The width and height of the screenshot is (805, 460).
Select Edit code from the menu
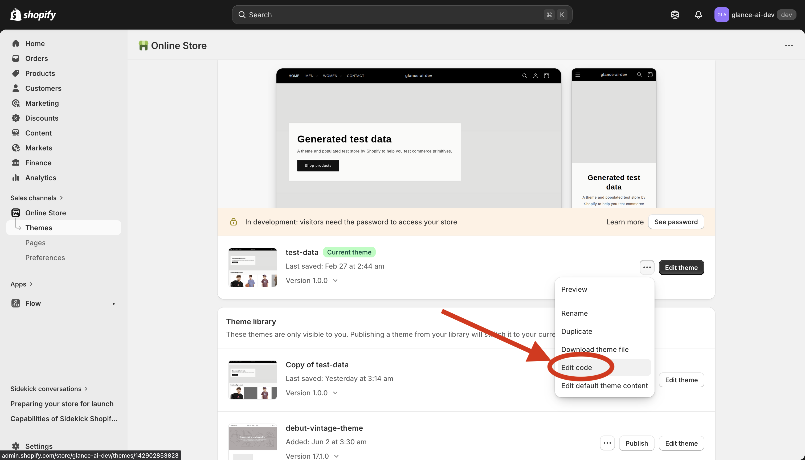(604, 367)
